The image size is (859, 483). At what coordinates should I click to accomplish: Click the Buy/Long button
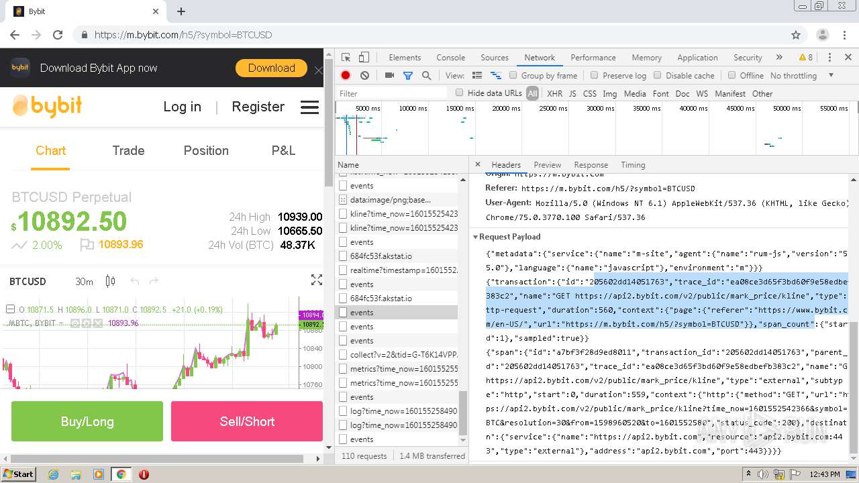point(87,421)
